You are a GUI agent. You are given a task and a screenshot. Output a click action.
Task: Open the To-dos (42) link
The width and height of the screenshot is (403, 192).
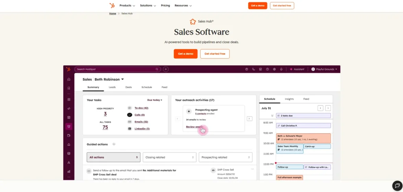(x=141, y=108)
